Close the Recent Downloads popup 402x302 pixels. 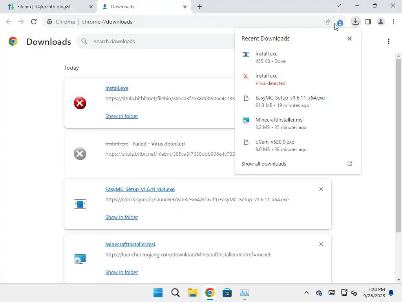[x=350, y=39]
